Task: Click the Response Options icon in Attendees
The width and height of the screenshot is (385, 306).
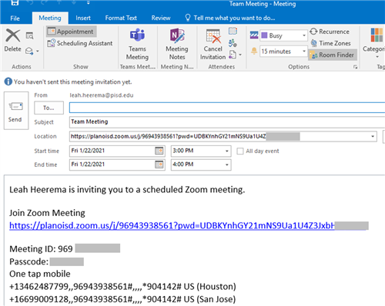Action: tap(233, 55)
